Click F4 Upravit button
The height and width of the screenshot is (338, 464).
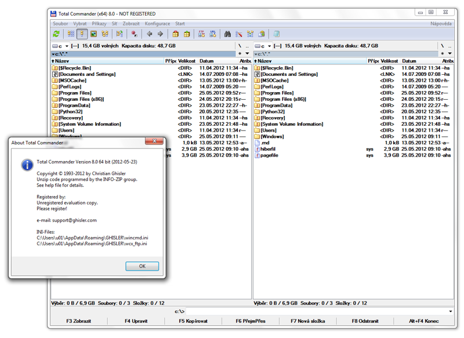tap(136, 321)
